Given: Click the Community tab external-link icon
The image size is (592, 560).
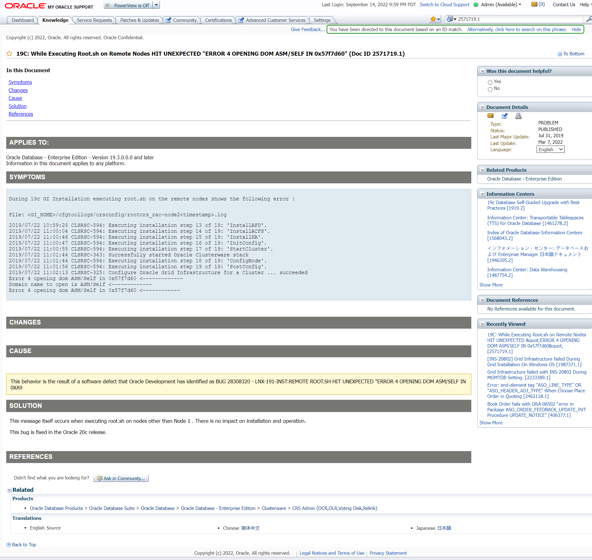Looking at the screenshot, I should [x=168, y=20].
